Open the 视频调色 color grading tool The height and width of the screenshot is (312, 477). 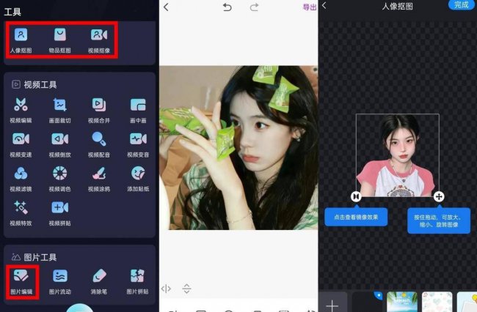click(60, 179)
